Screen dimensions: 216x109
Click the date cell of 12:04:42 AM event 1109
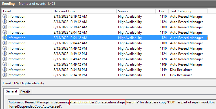pyautogui.click(x=70, y=43)
